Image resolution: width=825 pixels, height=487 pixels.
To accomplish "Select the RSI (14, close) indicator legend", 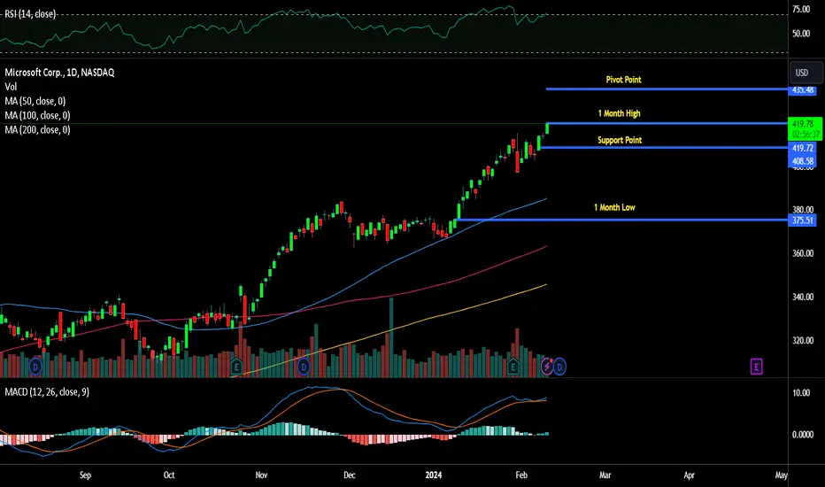I will pos(30,14).
